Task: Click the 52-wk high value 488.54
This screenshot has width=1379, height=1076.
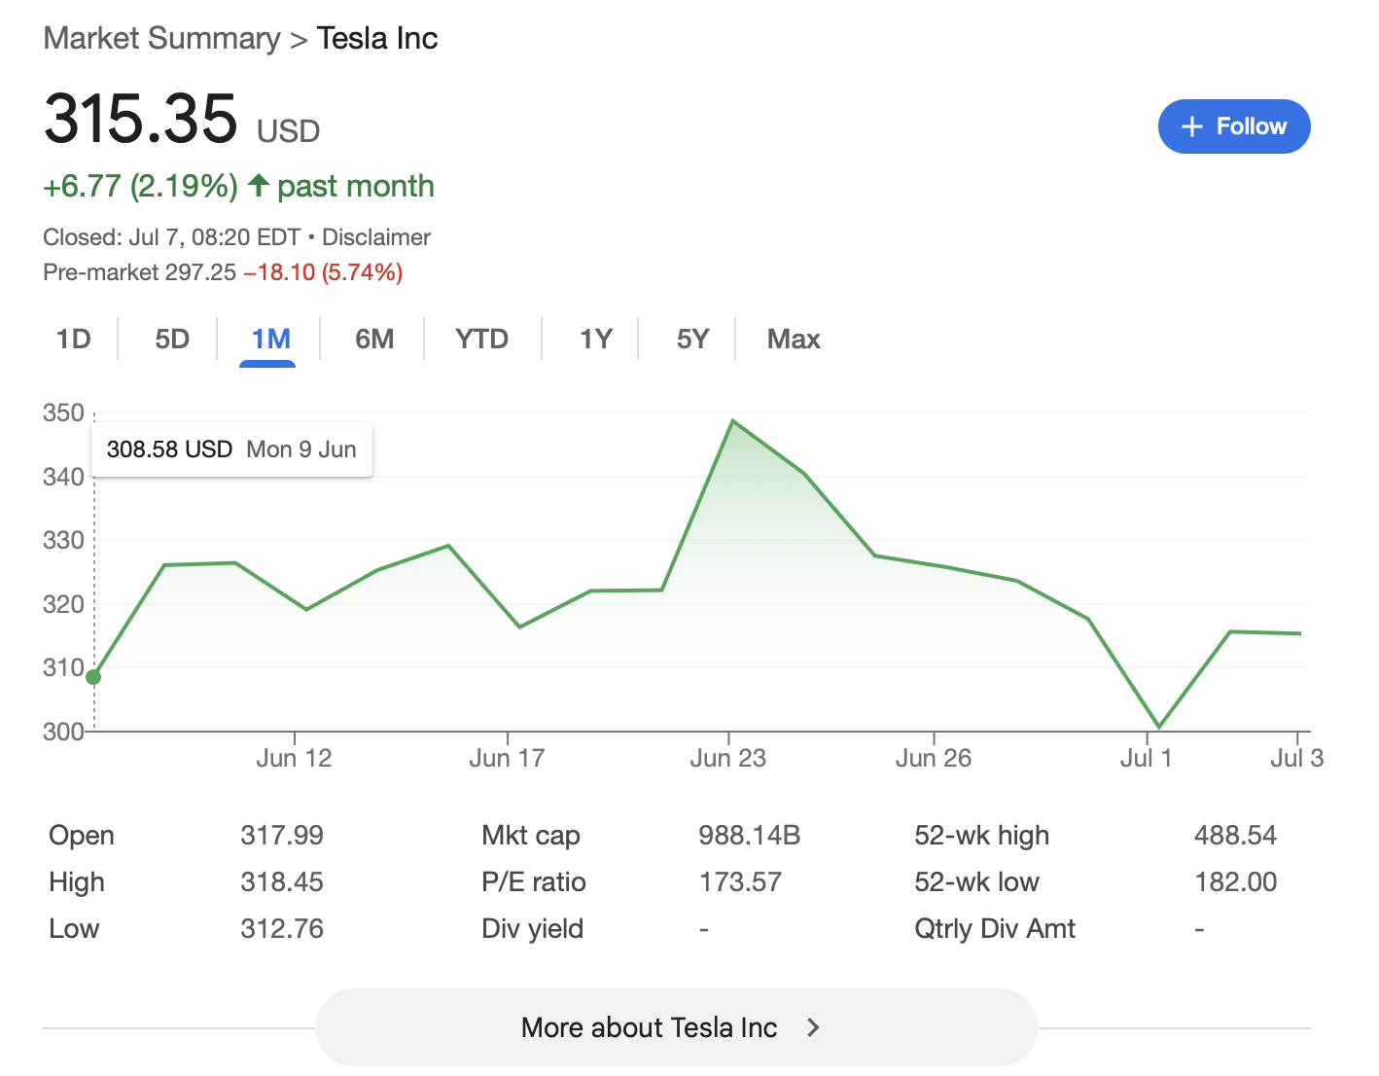Action: pos(1236,836)
